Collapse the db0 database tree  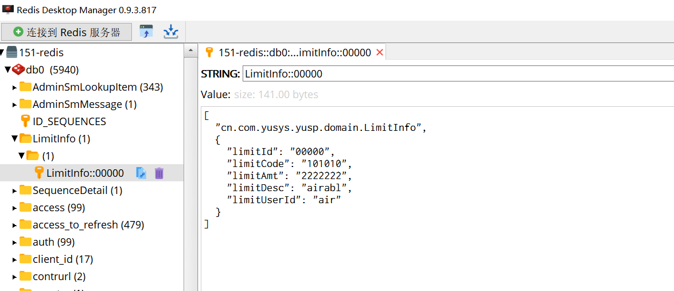click(x=7, y=70)
